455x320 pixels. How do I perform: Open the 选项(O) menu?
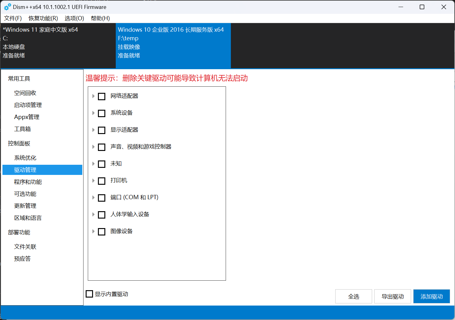tap(74, 18)
